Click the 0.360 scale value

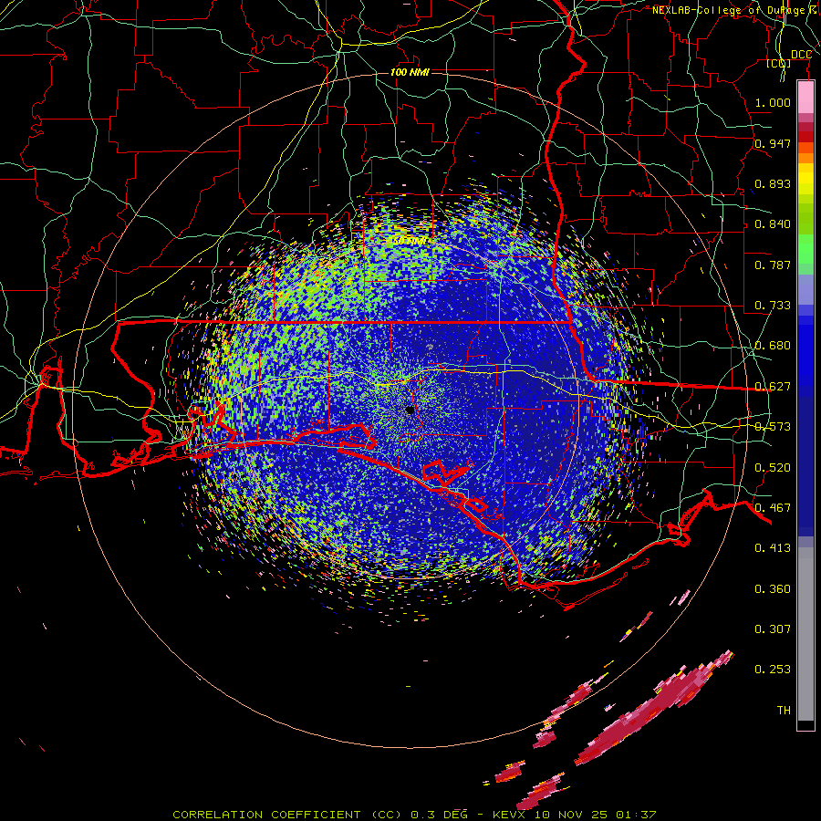click(773, 589)
